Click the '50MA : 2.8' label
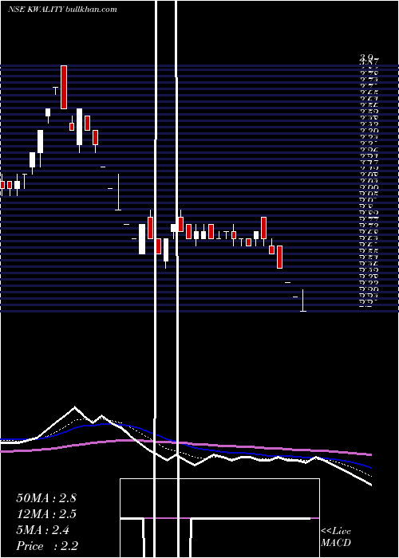The image size is (399, 558). click(46, 498)
